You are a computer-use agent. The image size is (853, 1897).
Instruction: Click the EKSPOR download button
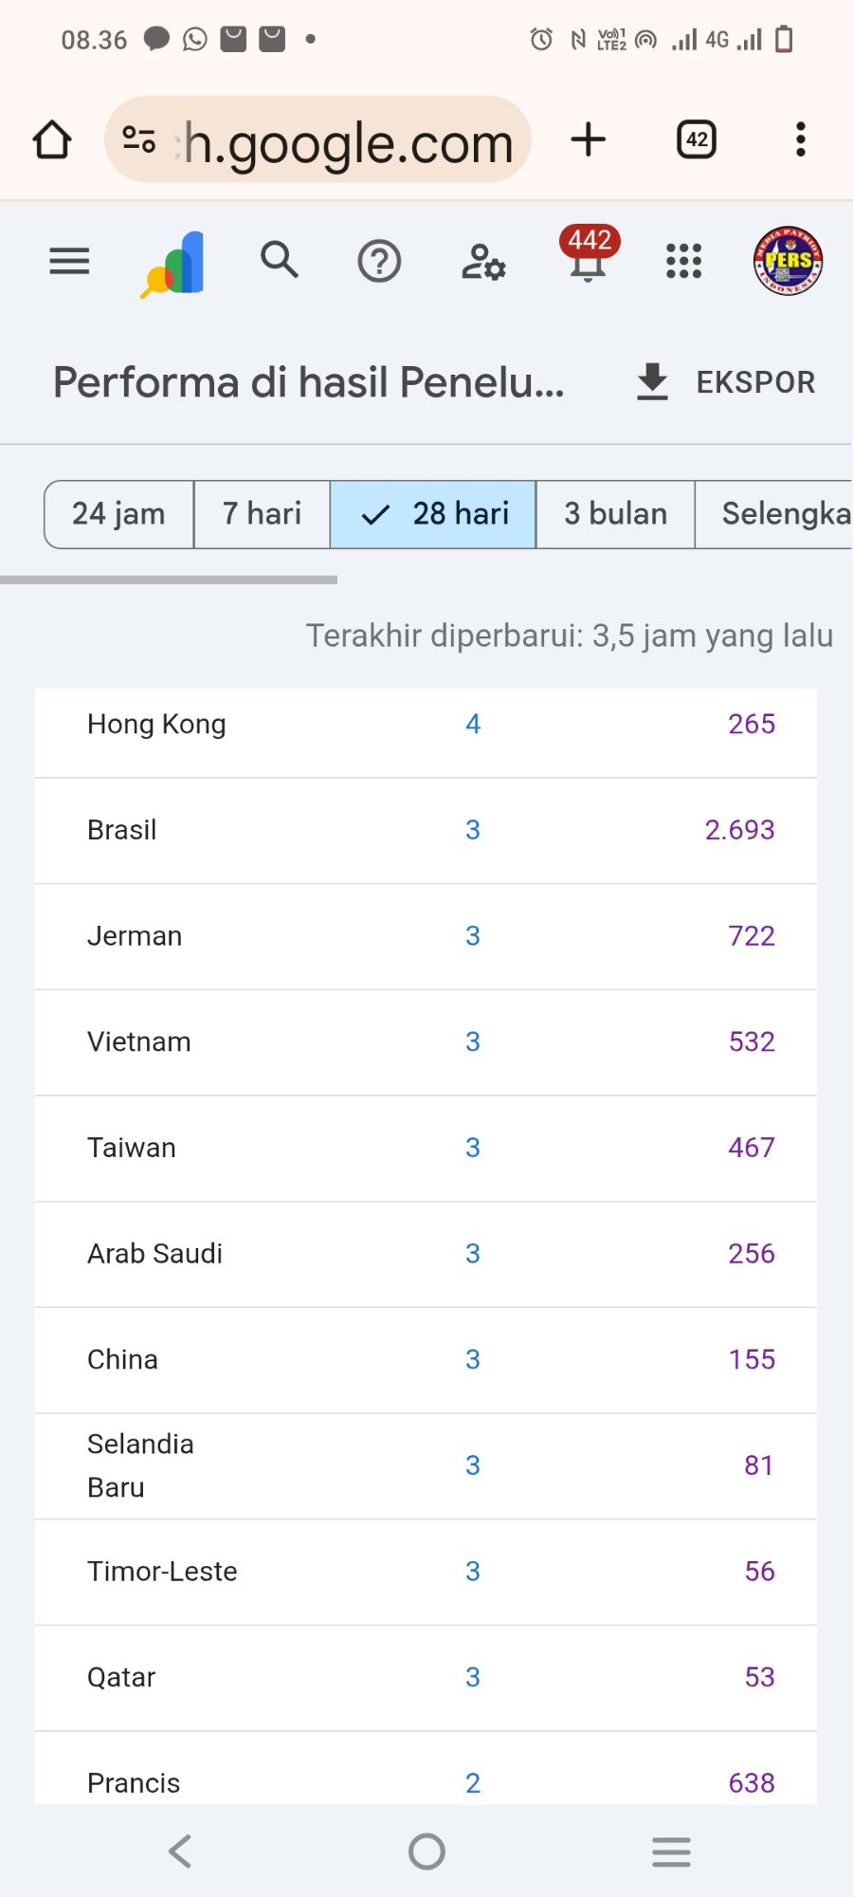(x=726, y=382)
